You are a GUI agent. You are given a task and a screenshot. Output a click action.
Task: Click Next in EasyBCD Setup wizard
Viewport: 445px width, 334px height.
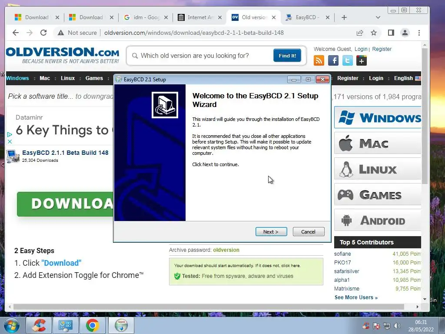[271, 232]
